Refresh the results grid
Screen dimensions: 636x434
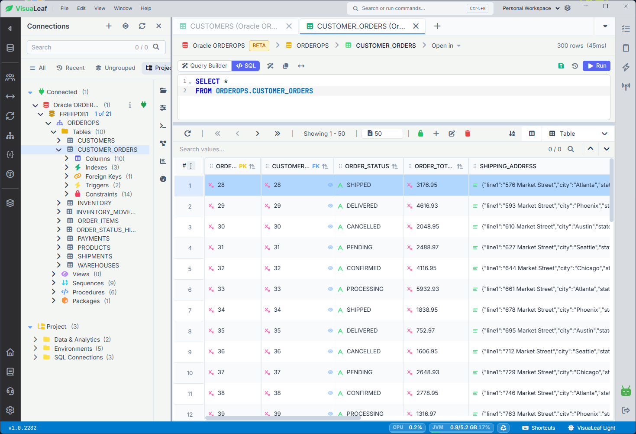coord(187,134)
